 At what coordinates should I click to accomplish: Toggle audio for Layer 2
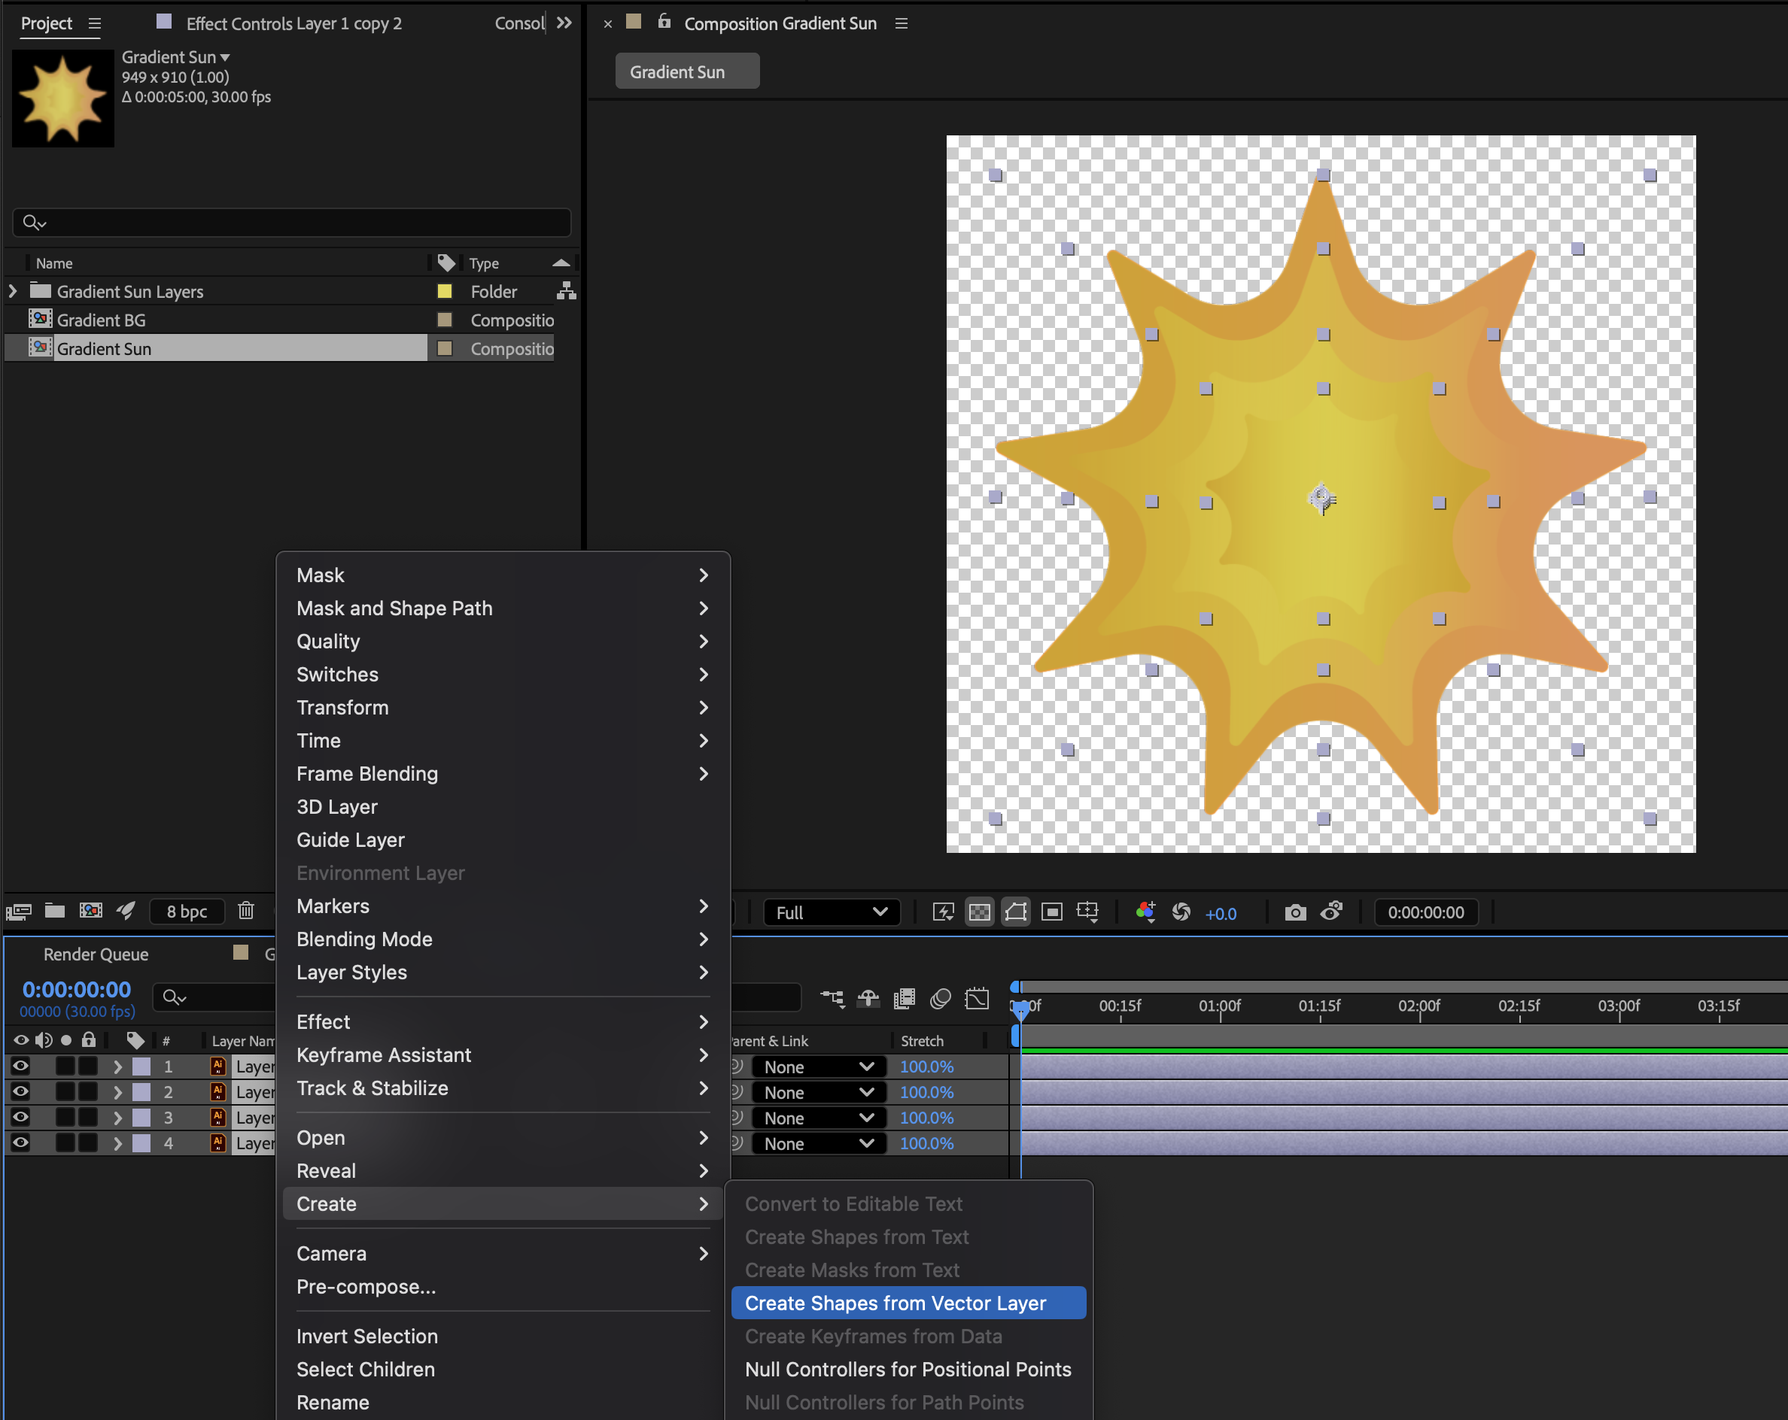[43, 1092]
